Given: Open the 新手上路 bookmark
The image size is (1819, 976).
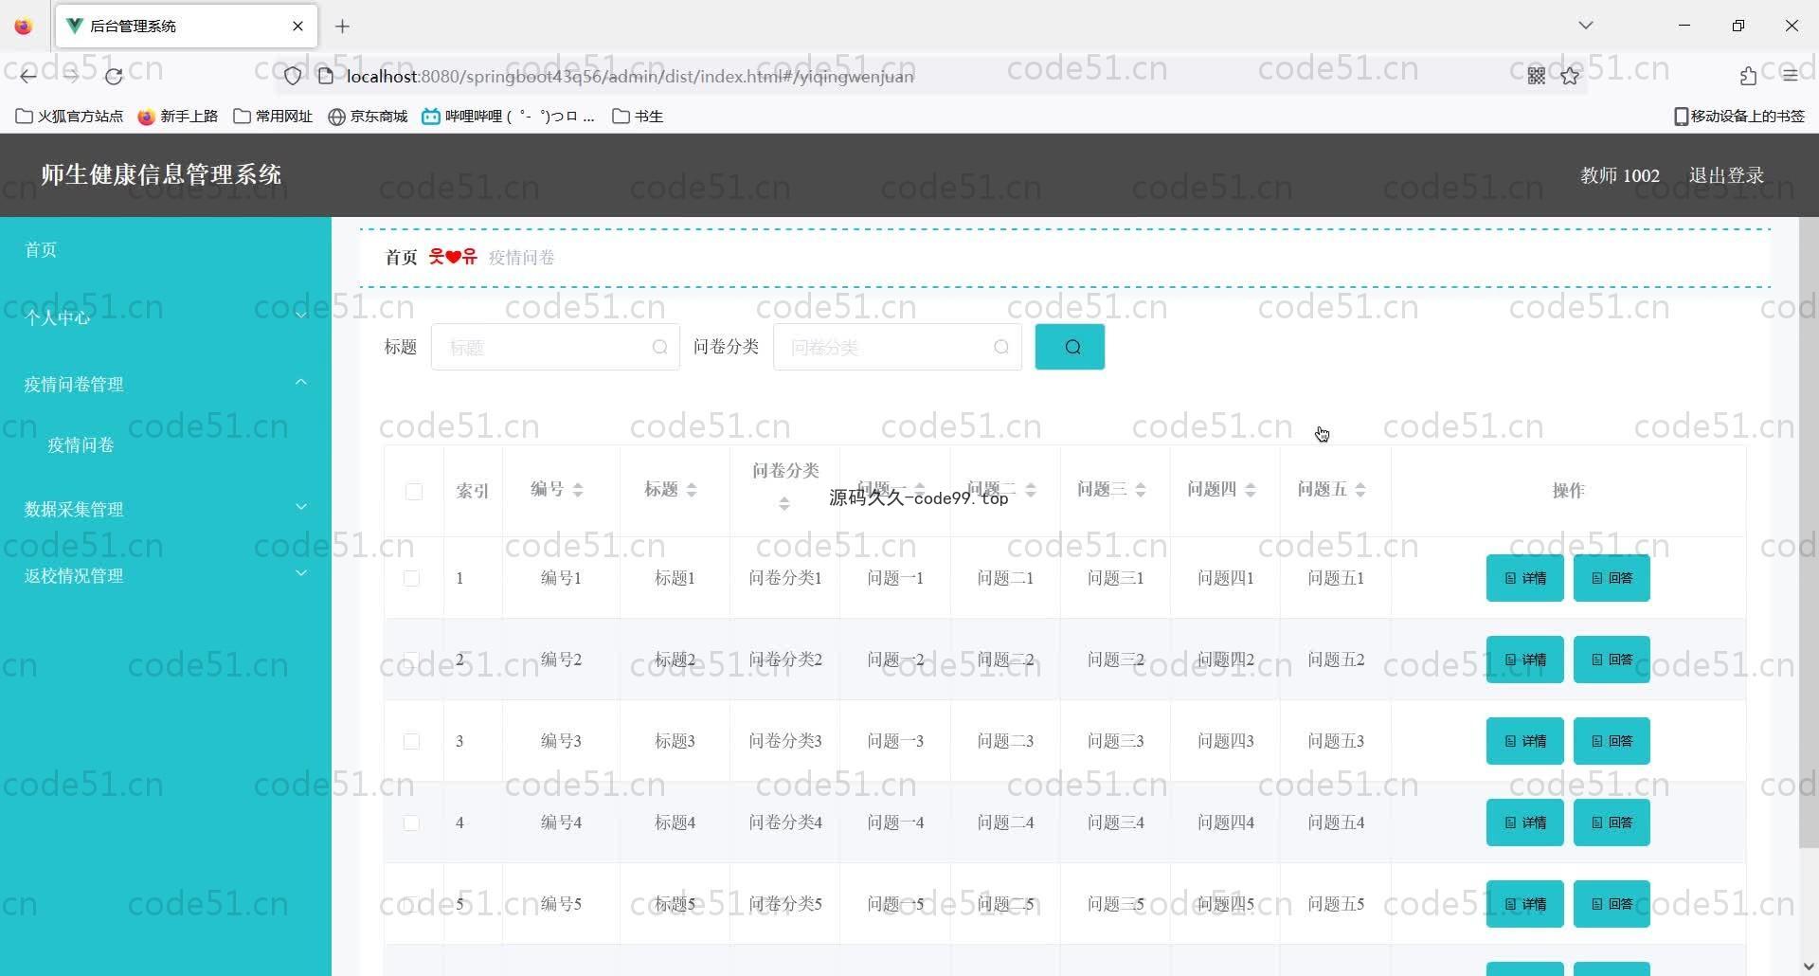Looking at the screenshot, I should tap(177, 117).
